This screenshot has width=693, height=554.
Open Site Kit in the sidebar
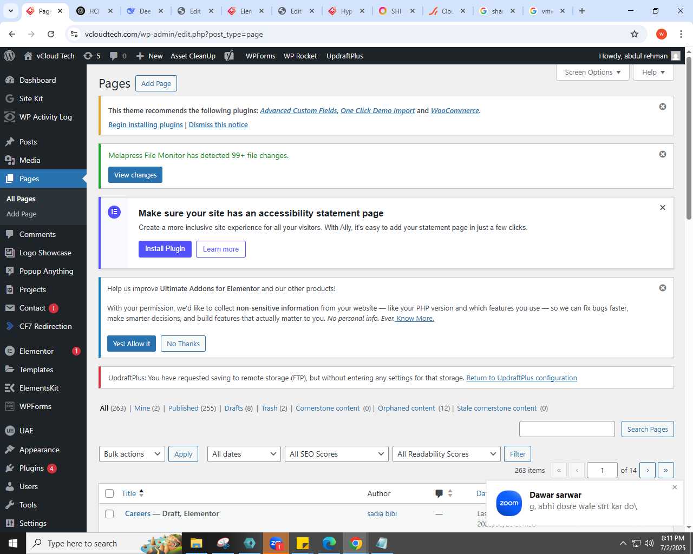(43, 98)
